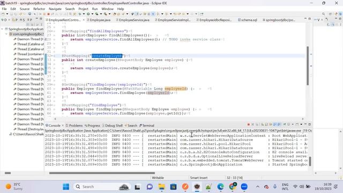Open the New file wizard icon
Image resolution: width=343 pixels, height=193 pixels.
click(3, 14)
